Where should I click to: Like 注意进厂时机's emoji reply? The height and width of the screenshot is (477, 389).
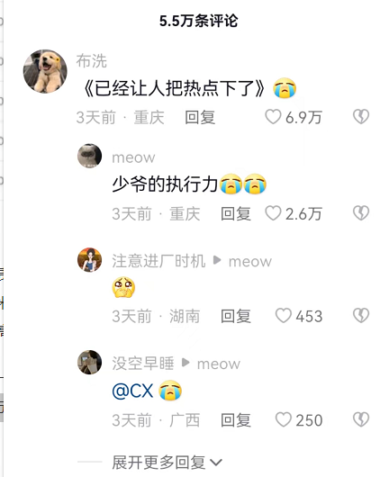283,316
